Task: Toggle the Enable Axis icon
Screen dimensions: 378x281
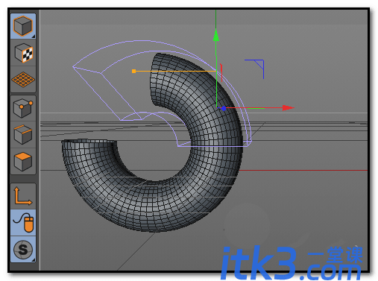Action: [x=23, y=196]
